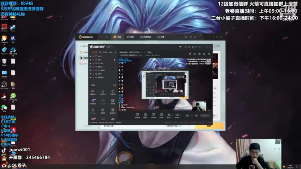Viewport: 301px width, 169px height.
Task: Switch to WeGame 商店 store tab
Action: click(x=131, y=37)
